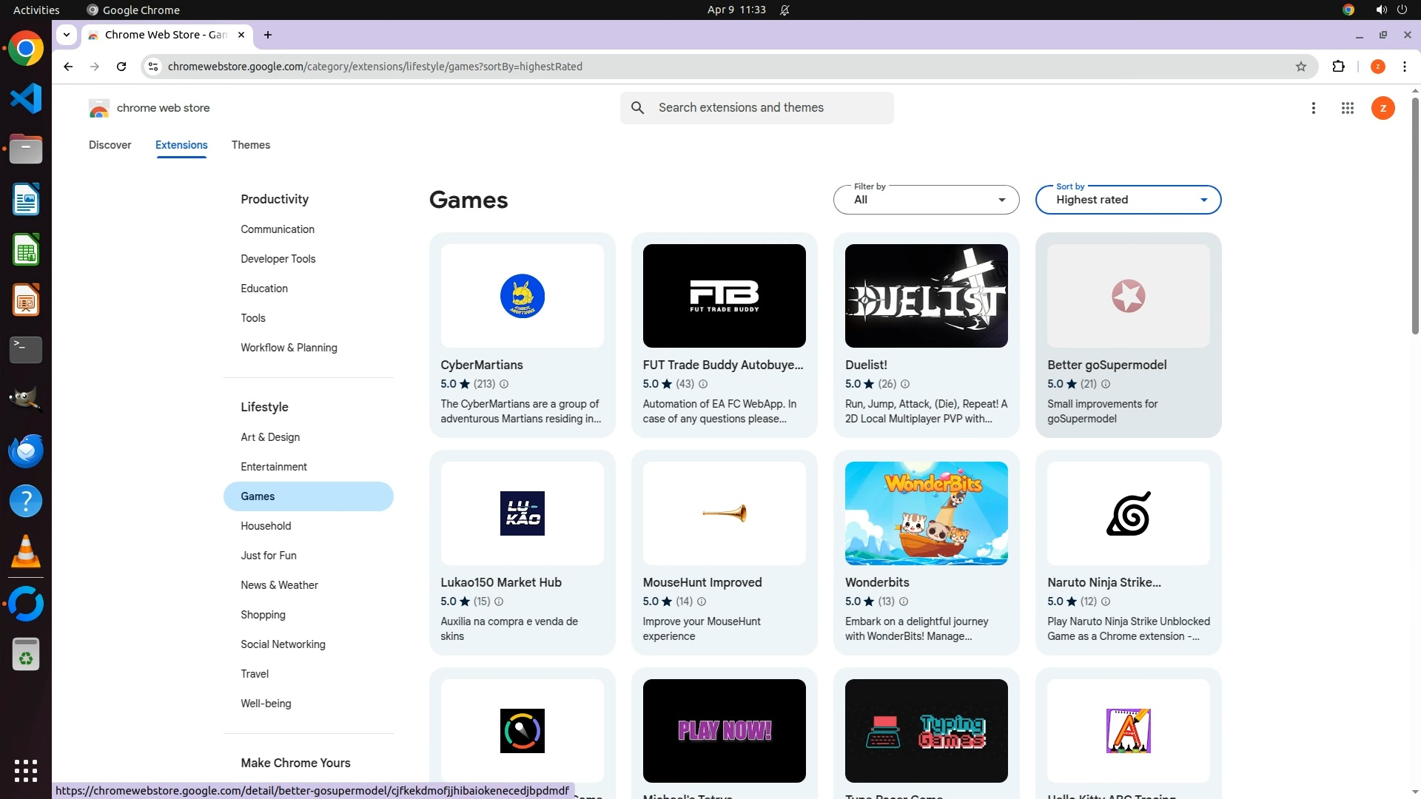The width and height of the screenshot is (1421, 799).
Task: Open Chrome three-dot menu
Action: click(x=1404, y=67)
